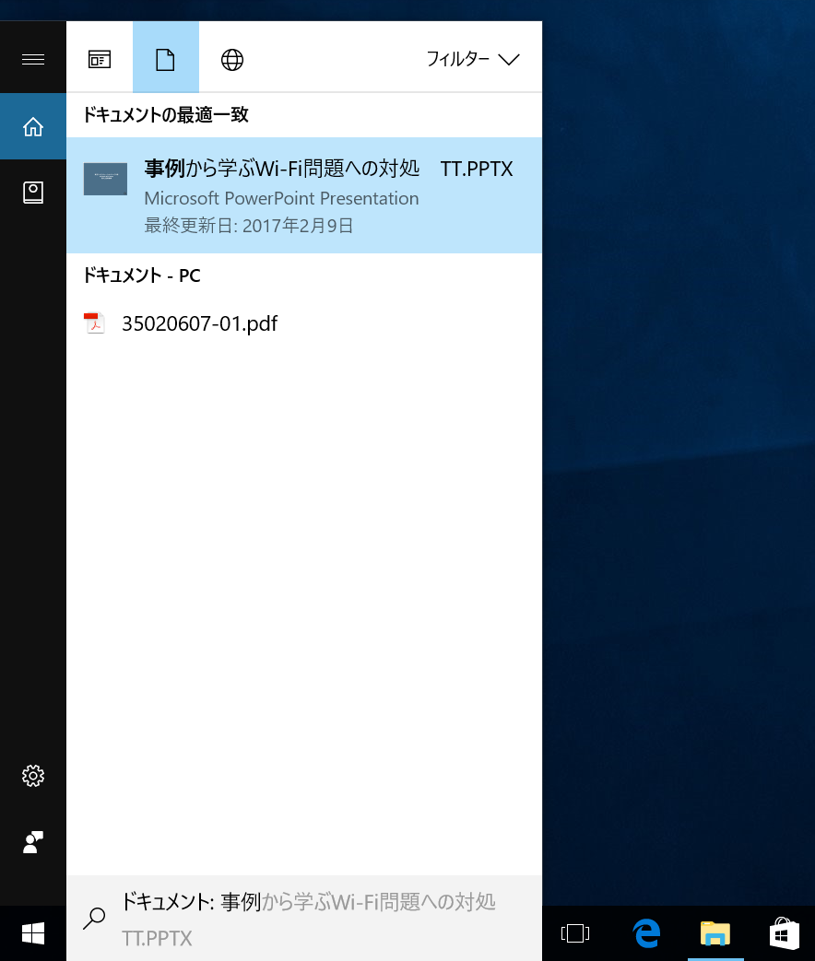Open the hamburger menu
Screen dimensions: 815x961
click(33, 57)
